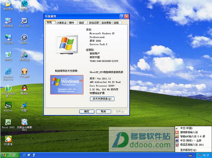
Task: Choose 中文(简体) - 全拼 input entry
Action: pyautogui.click(x=193, y=141)
